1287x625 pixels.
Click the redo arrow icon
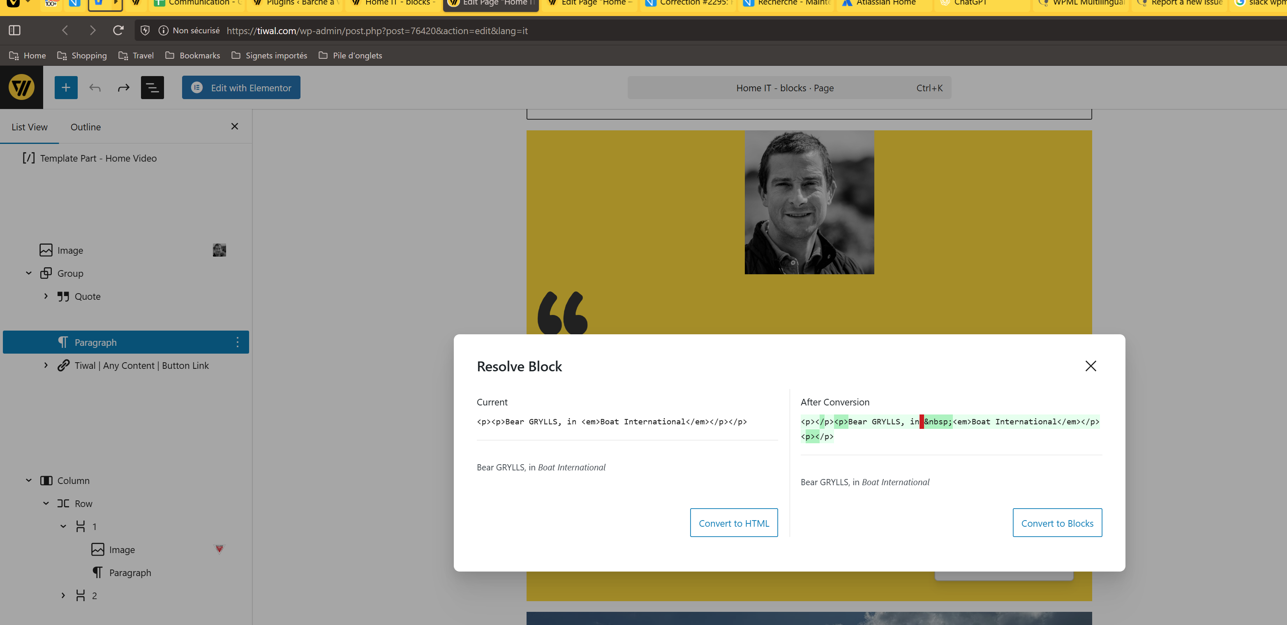[123, 88]
